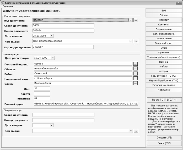Viewport: 183px width, 150px height.
Task: Expand the Вид документа dropdown
Action: coord(131,20)
